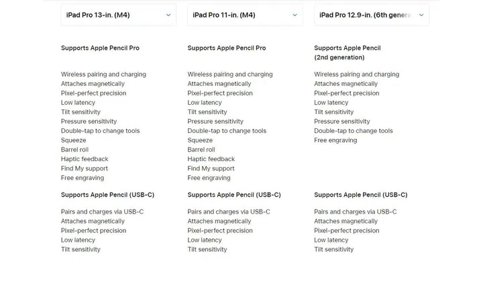Click 'Pairs and charges via USB-C' in 12.9-in. column
This screenshot has height=282, width=483.
coord(356,211)
